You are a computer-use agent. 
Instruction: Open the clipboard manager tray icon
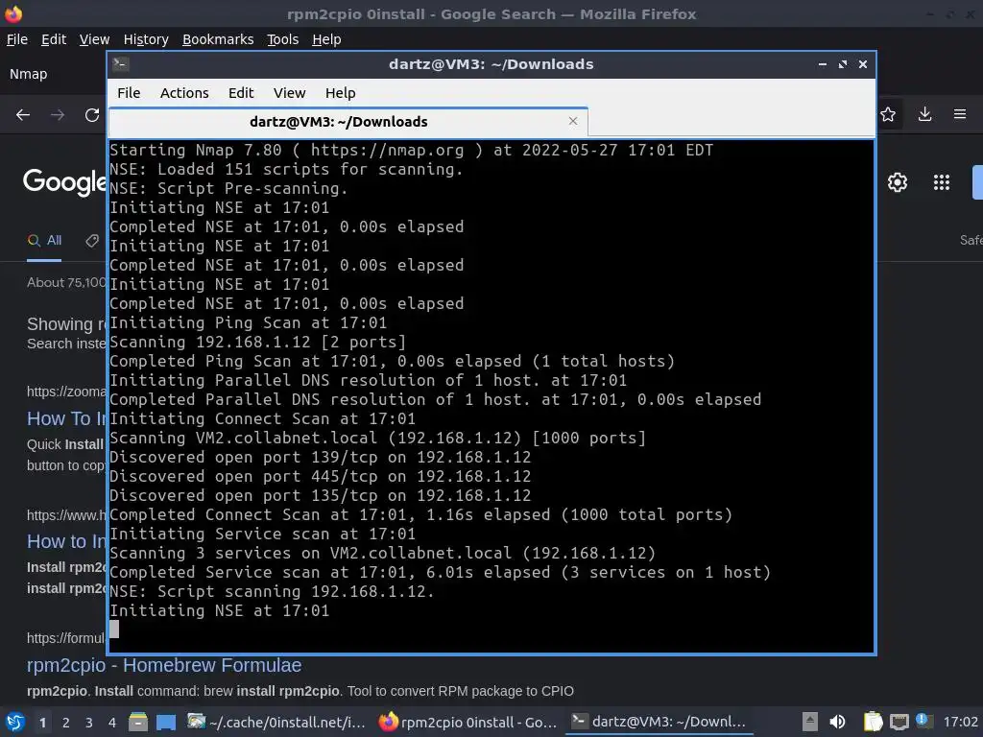[x=874, y=722]
